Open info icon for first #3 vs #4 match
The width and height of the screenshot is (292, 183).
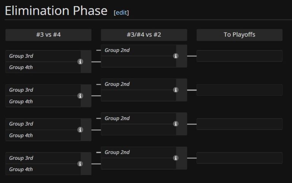click(80, 62)
